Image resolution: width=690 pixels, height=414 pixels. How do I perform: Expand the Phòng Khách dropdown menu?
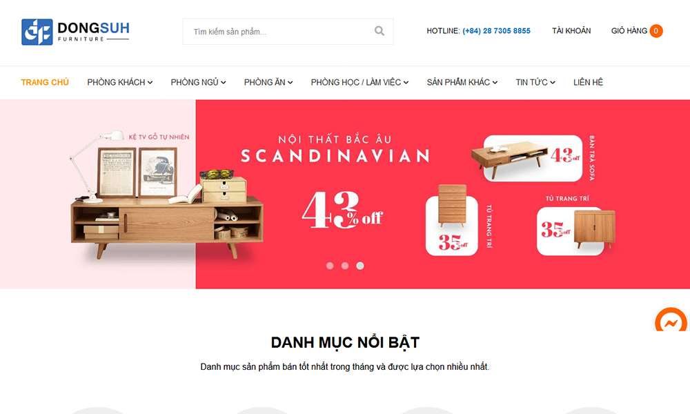(119, 82)
